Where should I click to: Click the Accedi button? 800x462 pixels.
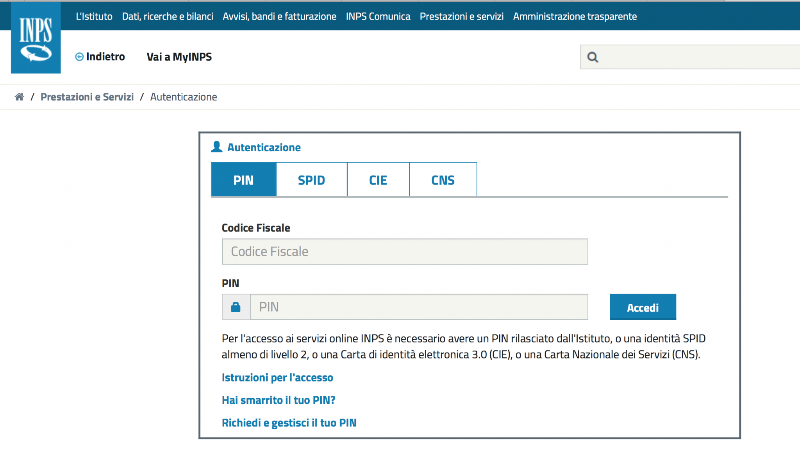pos(643,307)
